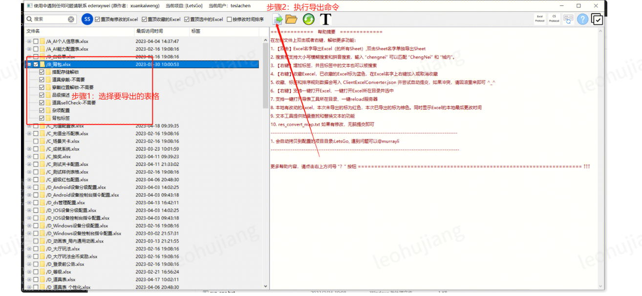The height and width of the screenshot is (296, 642).
Task: Check the /D_道具表.xlsx checkbox
Action: 36,279
